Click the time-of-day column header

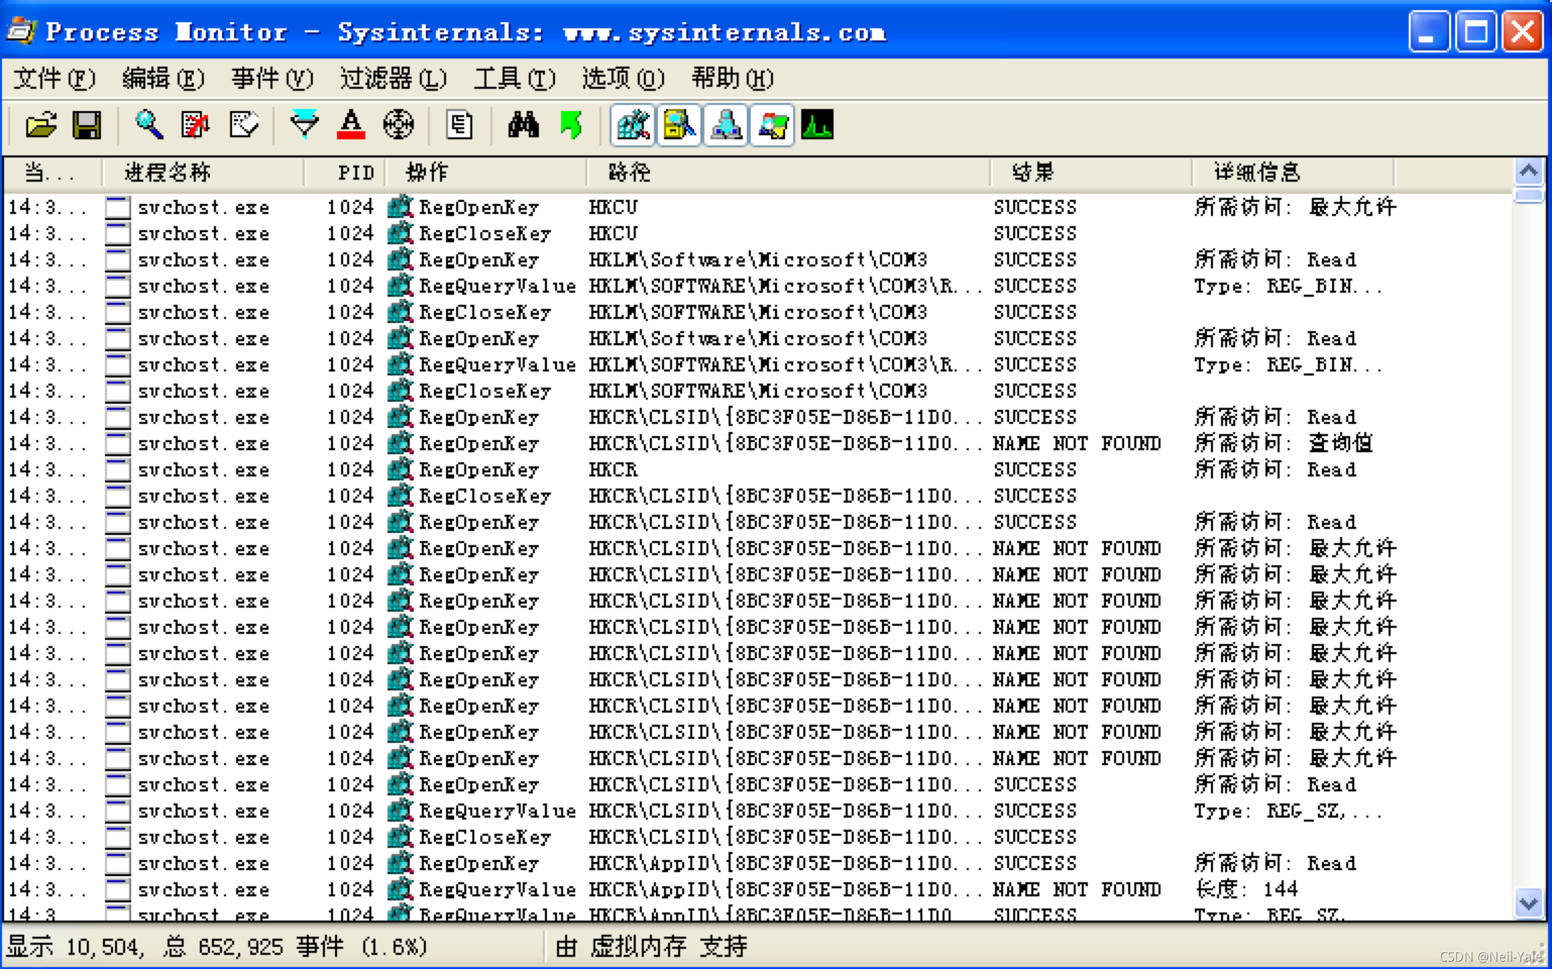tap(53, 173)
